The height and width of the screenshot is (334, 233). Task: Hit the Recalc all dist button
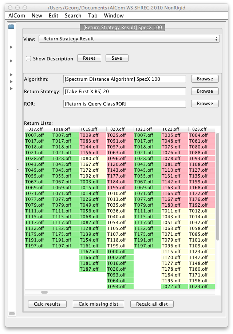tap(152, 304)
